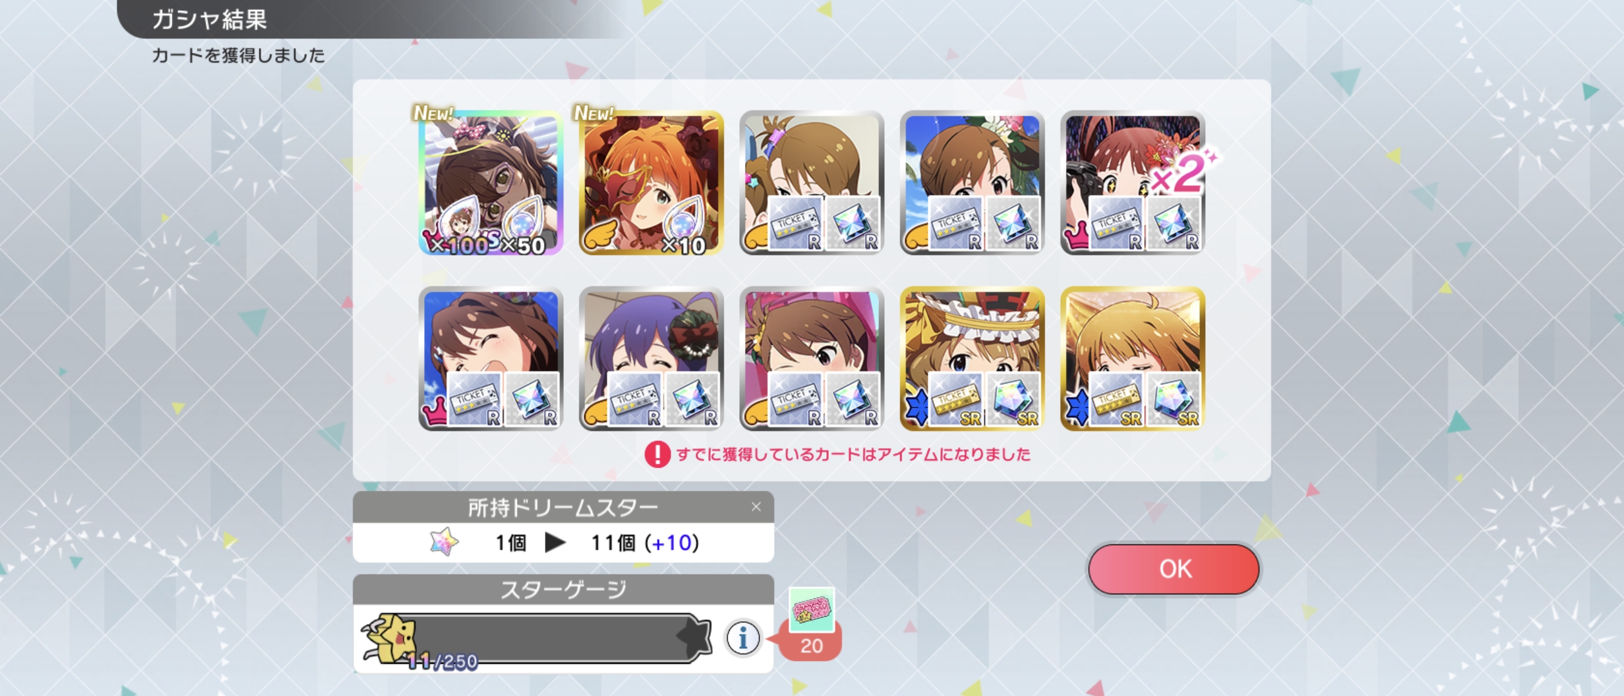Tap the frilly-hat SR card
This screenshot has width=1624, height=696.
(x=972, y=358)
